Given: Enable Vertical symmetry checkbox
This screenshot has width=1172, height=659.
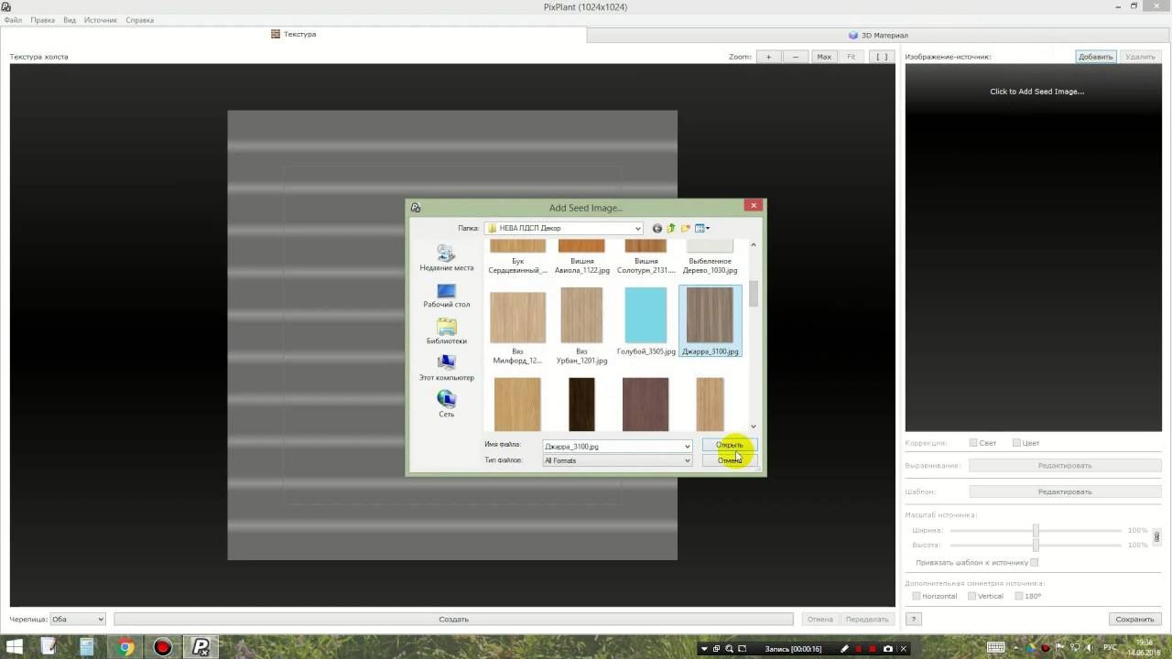Looking at the screenshot, I should (x=971, y=596).
